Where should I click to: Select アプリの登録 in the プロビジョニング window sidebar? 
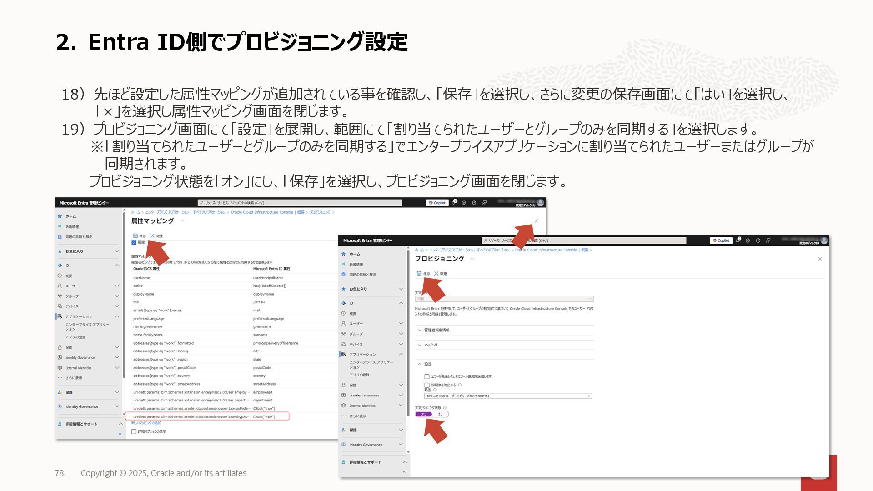359,375
